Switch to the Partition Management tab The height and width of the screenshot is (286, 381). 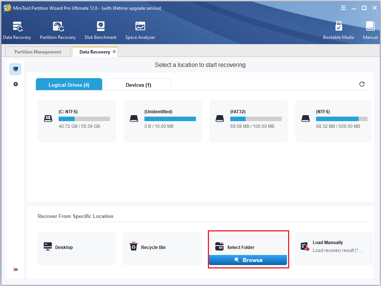click(37, 52)
